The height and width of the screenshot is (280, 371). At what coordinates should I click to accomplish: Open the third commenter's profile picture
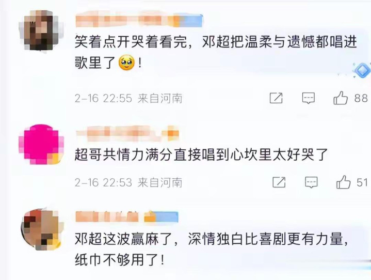[42, 229]
